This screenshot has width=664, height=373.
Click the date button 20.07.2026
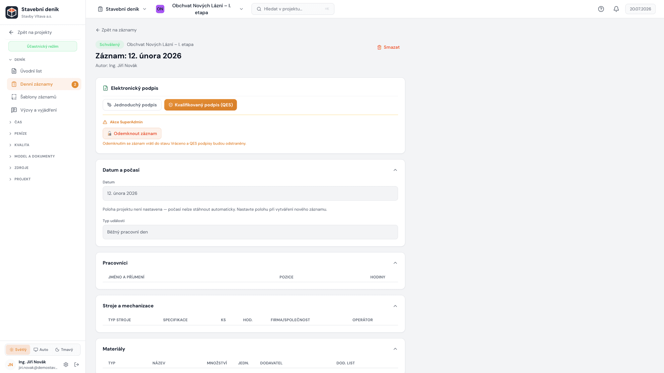(x=640, y=9)
